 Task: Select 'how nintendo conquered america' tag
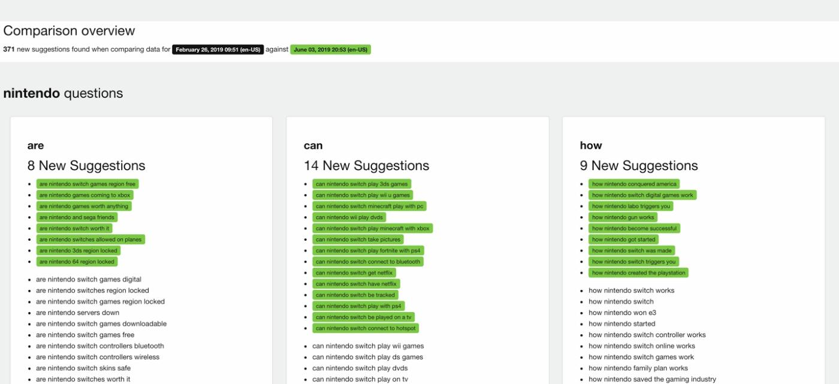pos(634,184)
